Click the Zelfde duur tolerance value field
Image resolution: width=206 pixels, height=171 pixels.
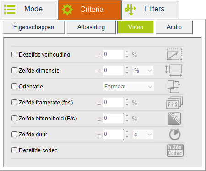click(x=113, y=135)
